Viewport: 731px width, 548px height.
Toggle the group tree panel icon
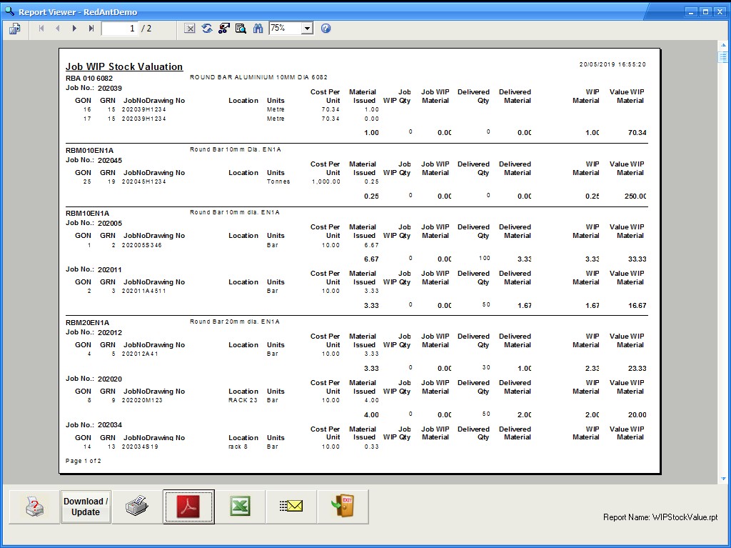point(223,29)
